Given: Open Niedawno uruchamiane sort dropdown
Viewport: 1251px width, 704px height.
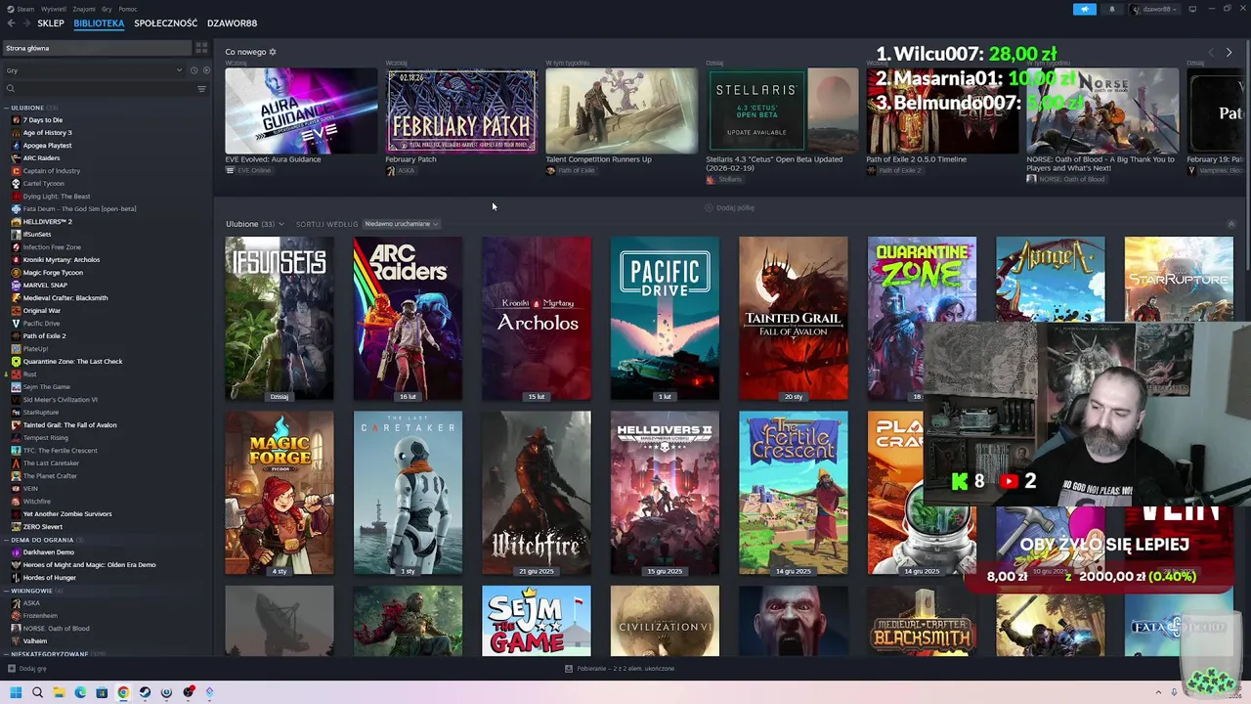Looking at the screenshot, I should (401, 224).
